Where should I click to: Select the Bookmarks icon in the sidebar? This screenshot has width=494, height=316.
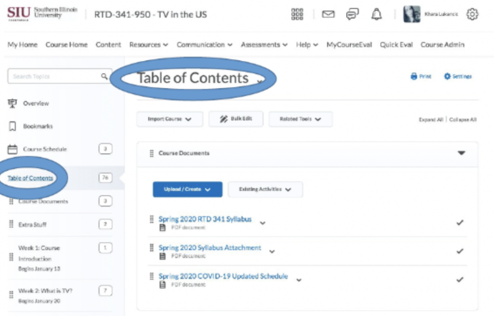(x=12, y=126)
